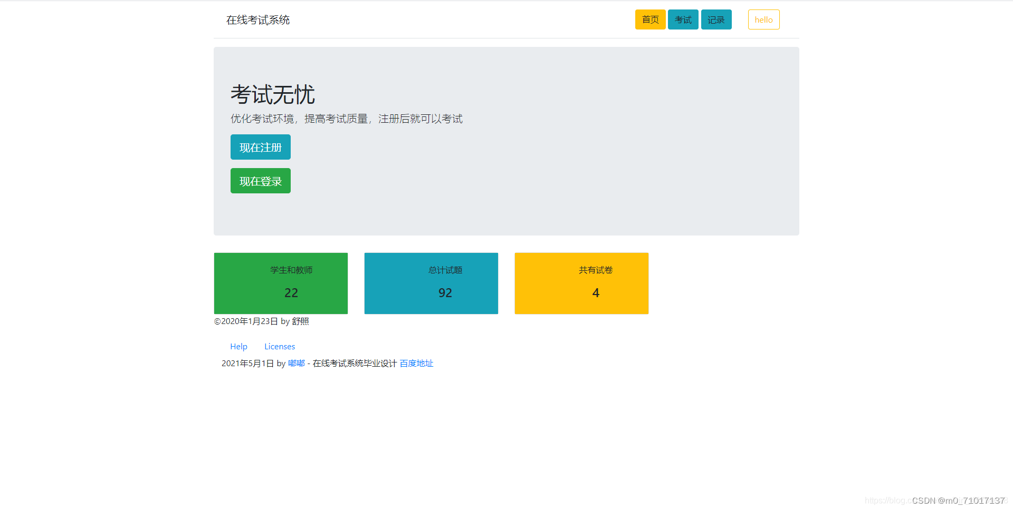1013x510 pixels.
Task: Click the 嘟嘟 author link
Action: [297, 363]
